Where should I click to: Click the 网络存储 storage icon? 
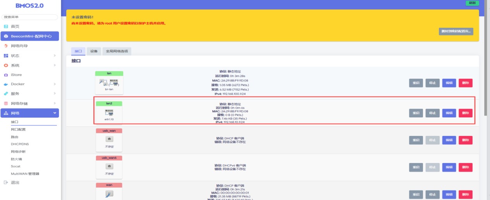coord(6,103)
